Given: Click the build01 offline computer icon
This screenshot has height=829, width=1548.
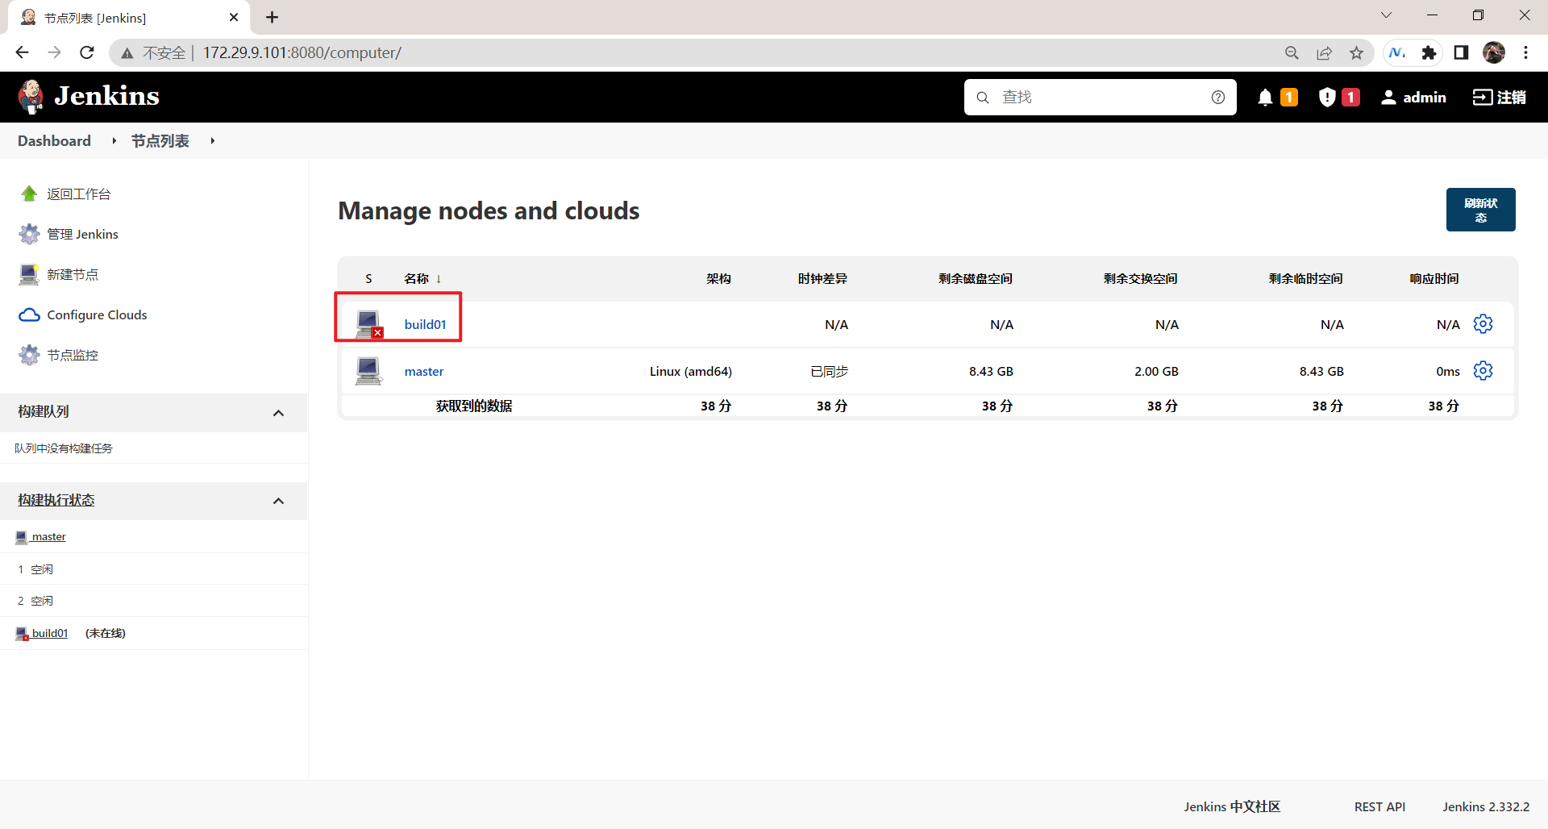Looking at the screenshot, I should tap(369, 324).
